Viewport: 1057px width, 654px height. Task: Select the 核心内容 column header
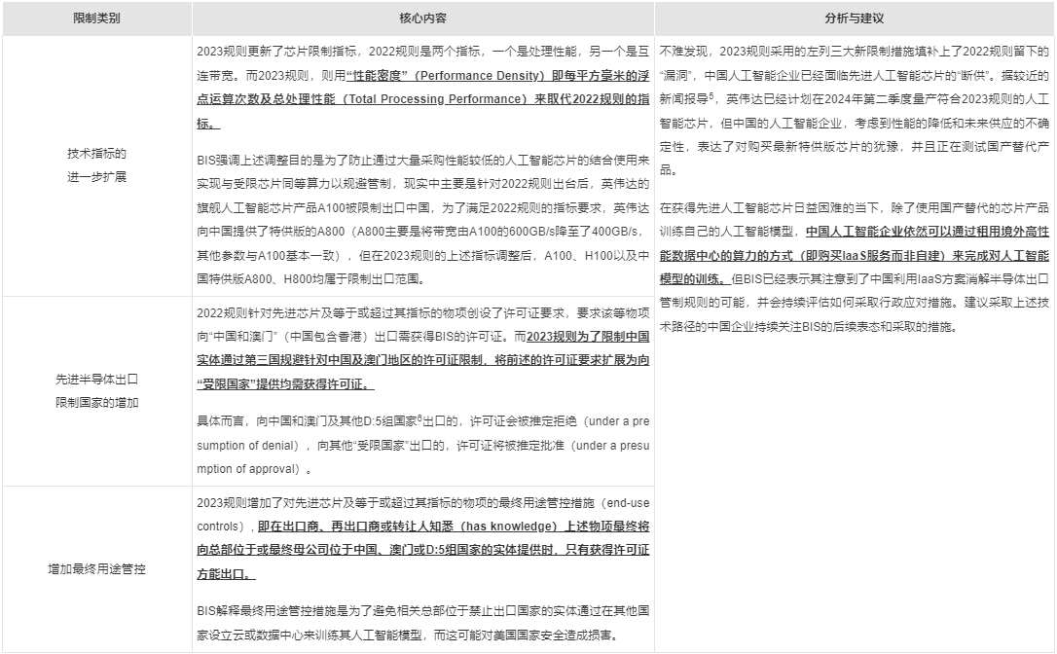tap(423, 18)
